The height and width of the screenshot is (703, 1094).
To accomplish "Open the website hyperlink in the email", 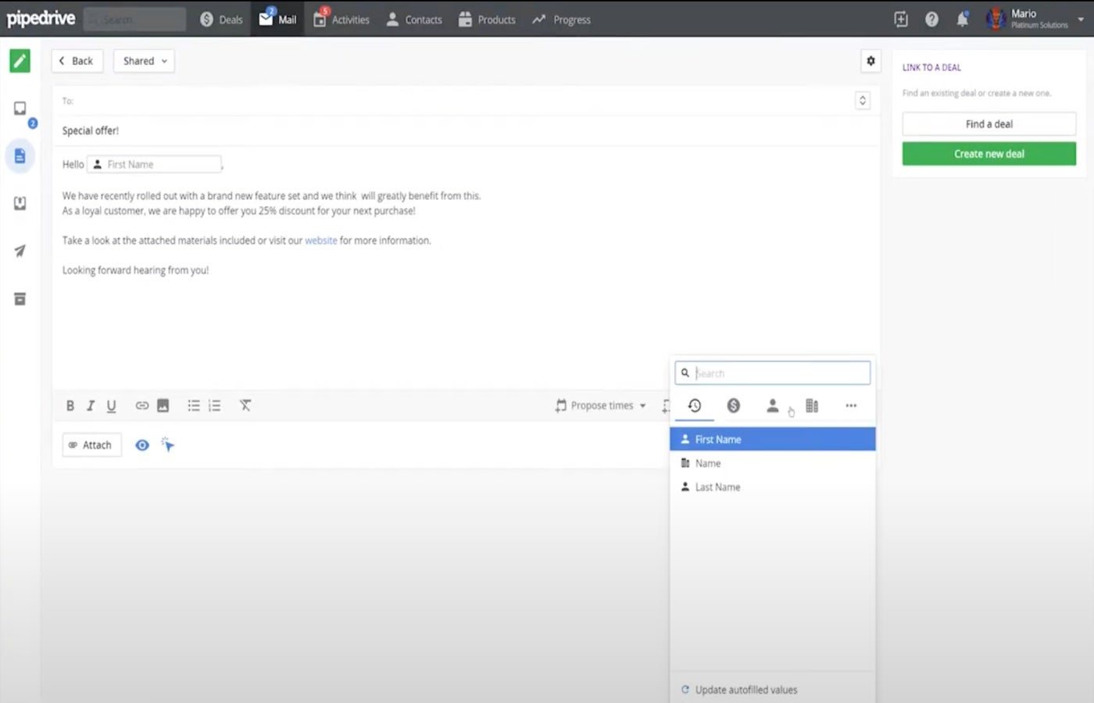I will (320, 241).
